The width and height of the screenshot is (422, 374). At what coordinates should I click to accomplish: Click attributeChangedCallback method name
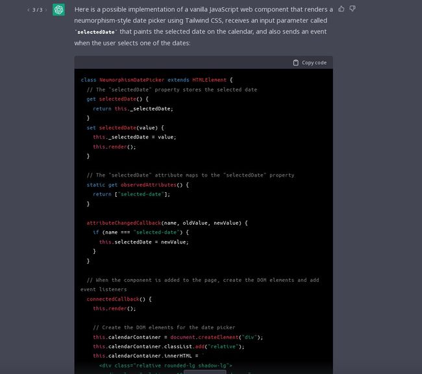tap(123, 223)
